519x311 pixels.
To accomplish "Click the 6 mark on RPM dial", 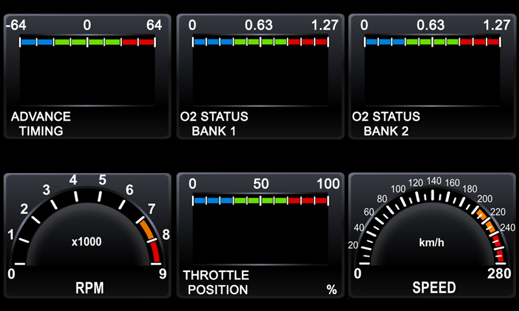I will point(129,190).
